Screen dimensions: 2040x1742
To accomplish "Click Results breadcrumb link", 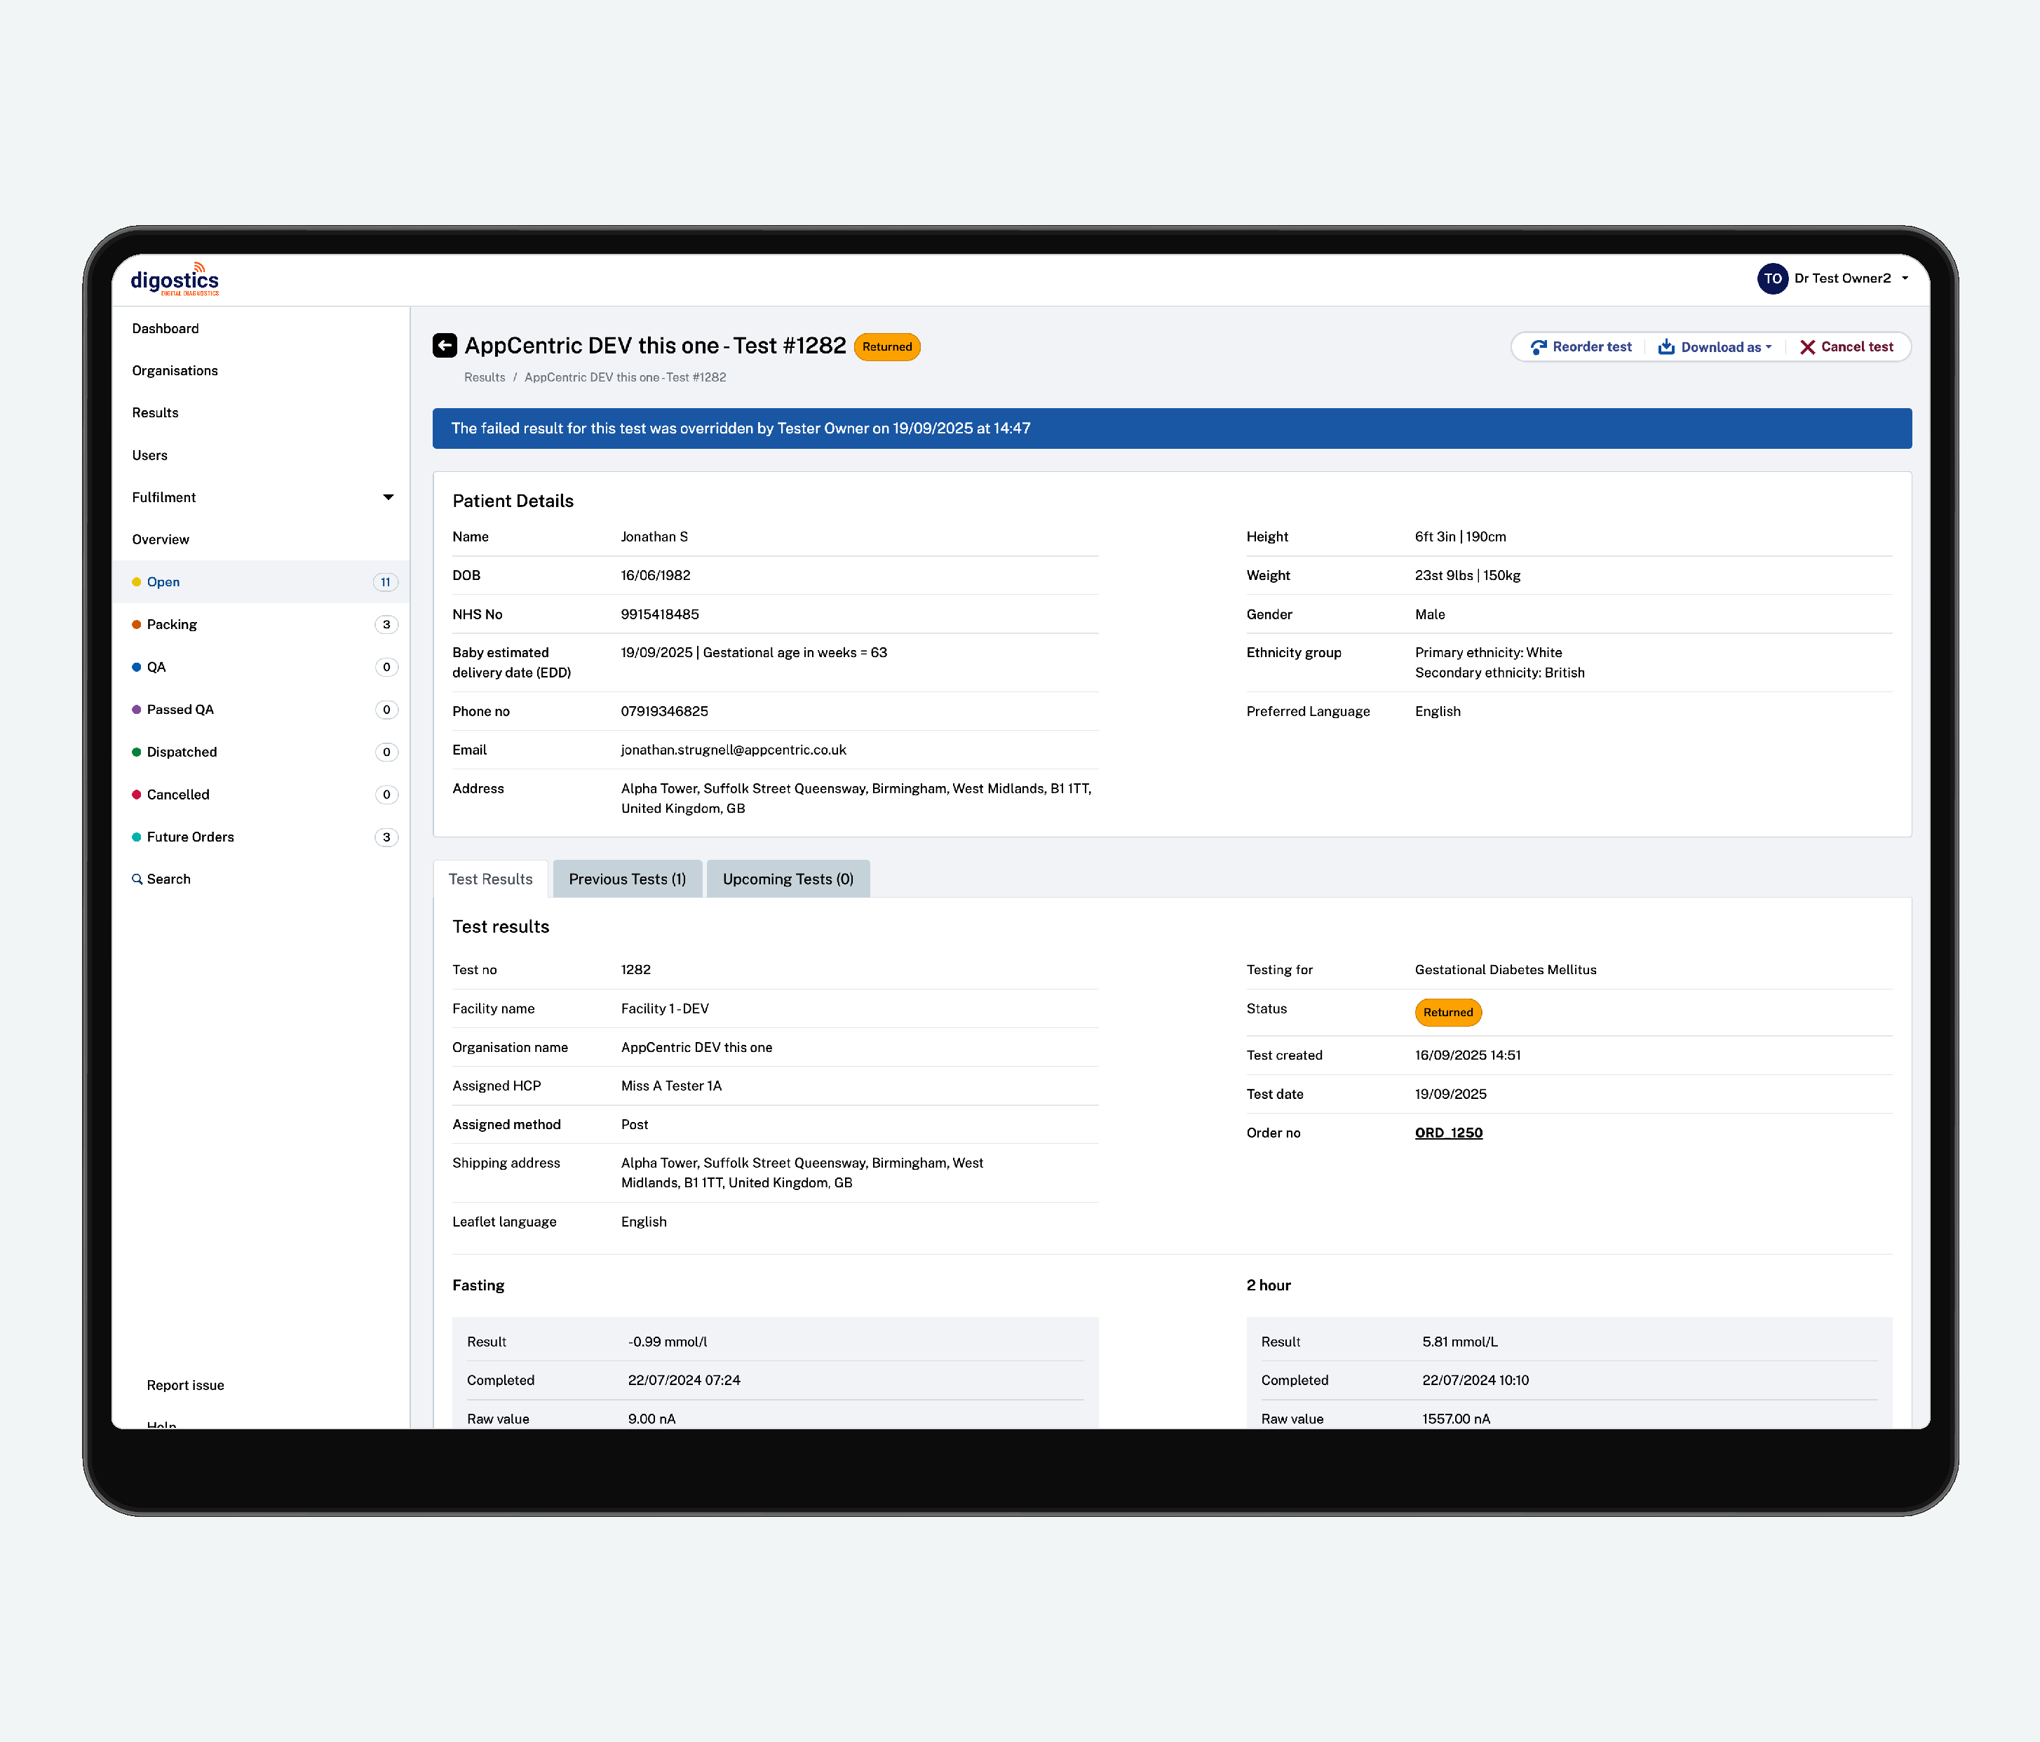I will [x=485, y=377].
